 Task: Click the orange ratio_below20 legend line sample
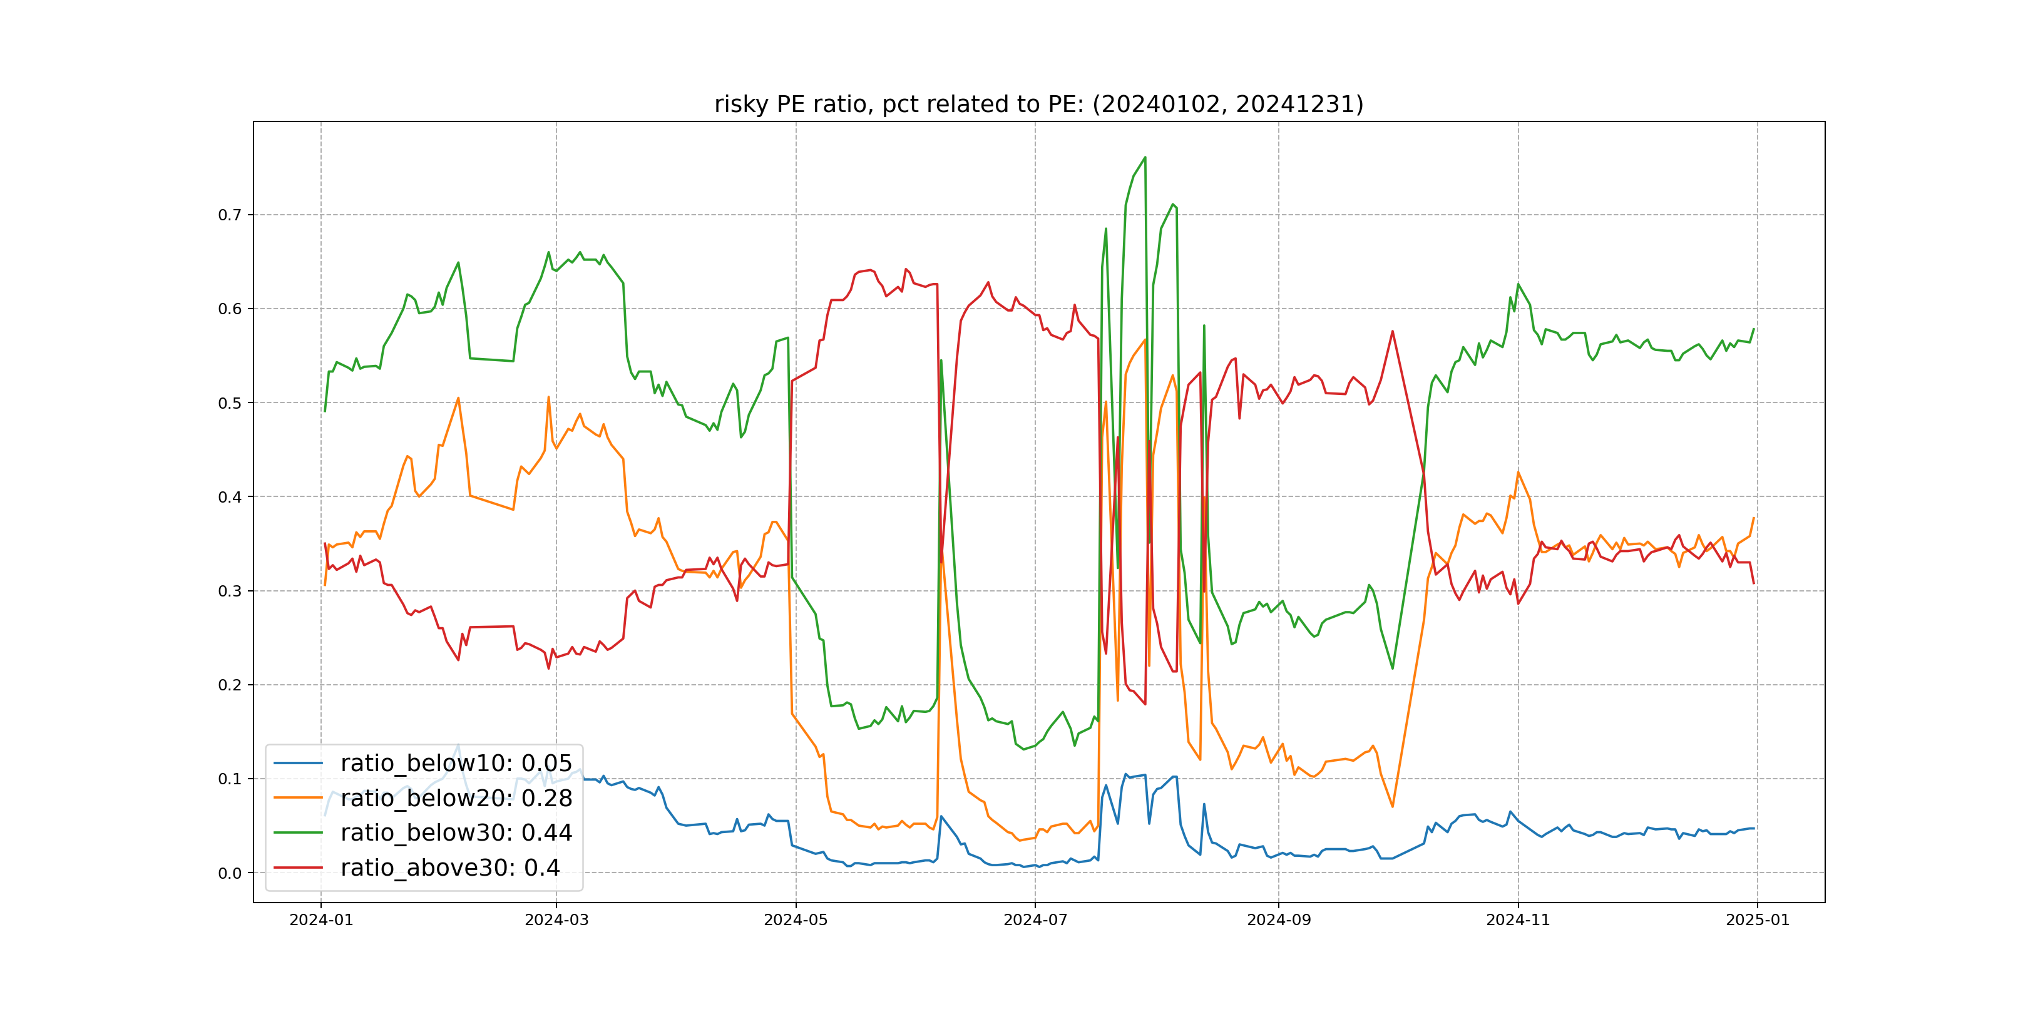297,797
